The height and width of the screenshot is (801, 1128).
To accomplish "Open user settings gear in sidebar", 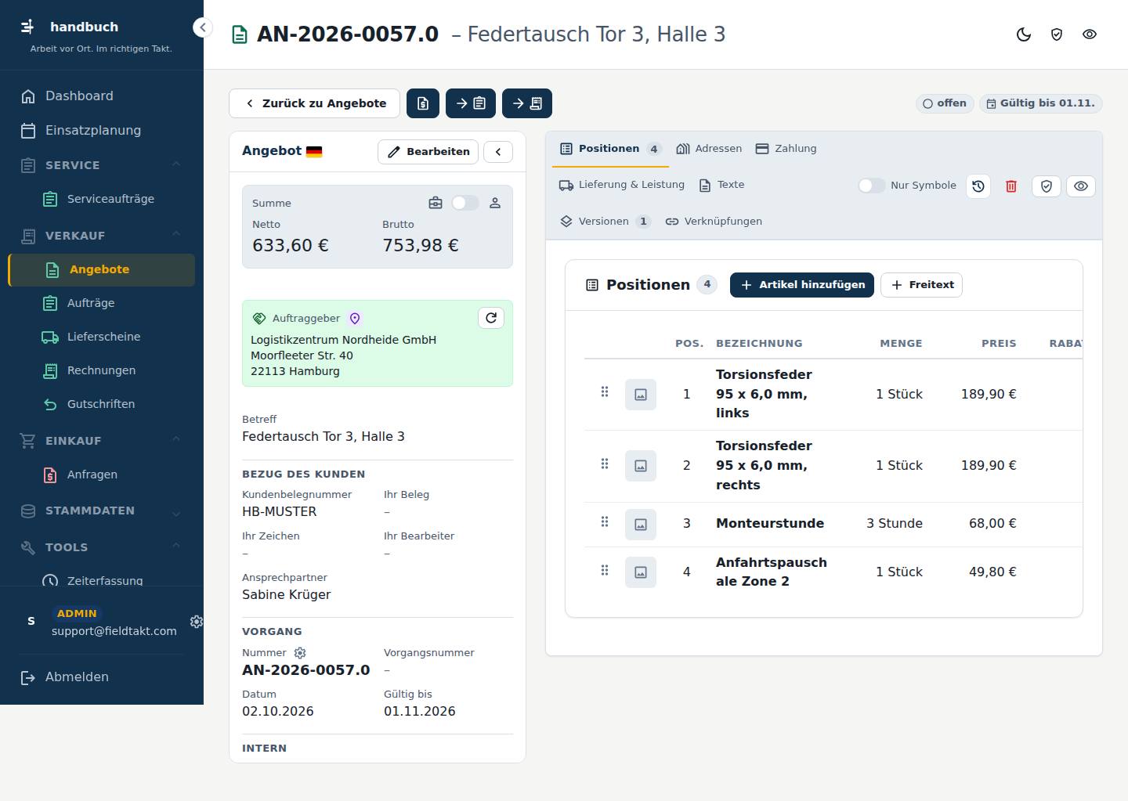I will (197, 622).
